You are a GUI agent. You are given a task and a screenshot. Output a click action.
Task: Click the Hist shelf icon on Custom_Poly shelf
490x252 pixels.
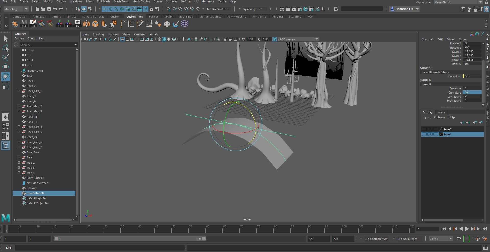33,24
